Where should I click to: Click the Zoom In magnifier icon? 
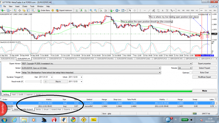point(91,10)
